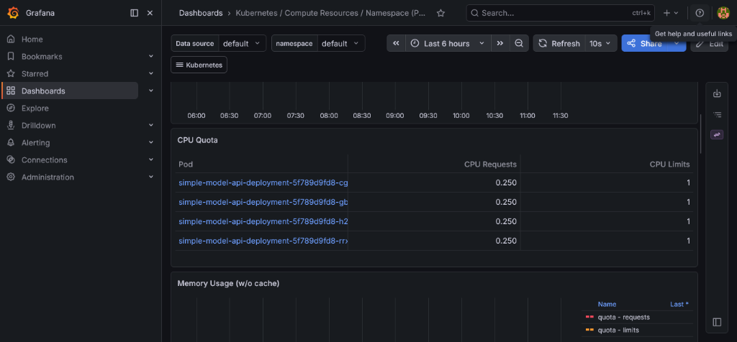Expand the Dashboards section chevron

(x=151, y=91)
